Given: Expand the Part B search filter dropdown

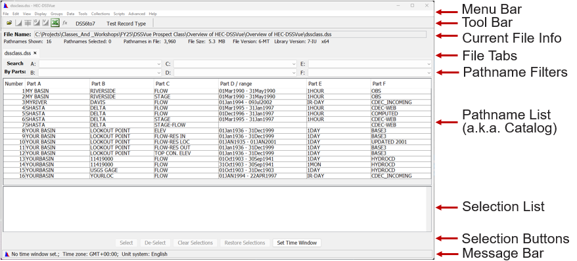Looking at the screenshot, I should click(x=158, y=73).
